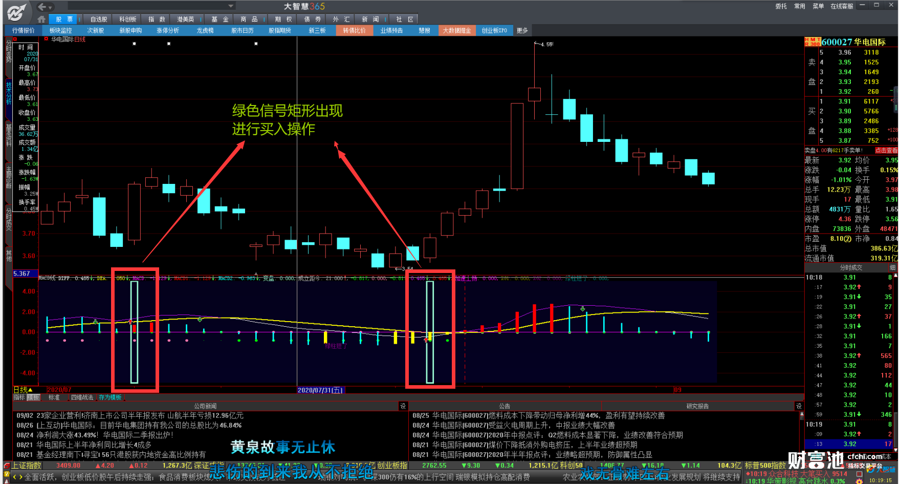
Task: Show 更多 toolbar items
Action: pos(522,31)
